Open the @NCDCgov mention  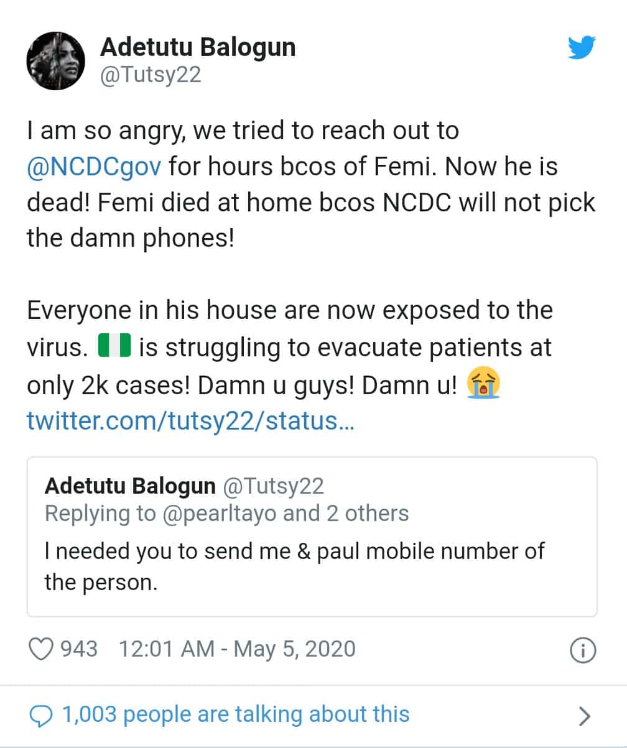pos(93,168)
